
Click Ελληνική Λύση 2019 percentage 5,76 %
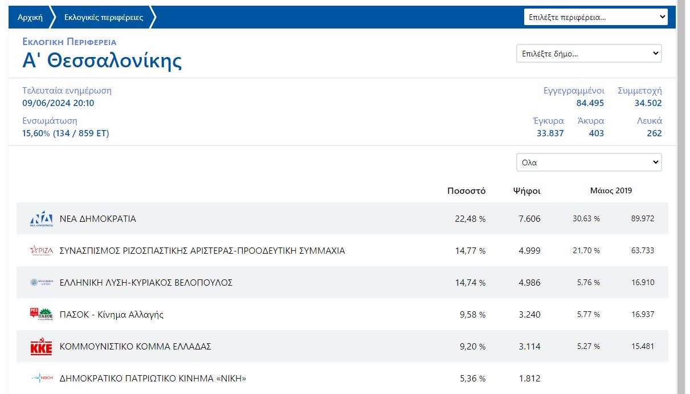coord(589,282)
